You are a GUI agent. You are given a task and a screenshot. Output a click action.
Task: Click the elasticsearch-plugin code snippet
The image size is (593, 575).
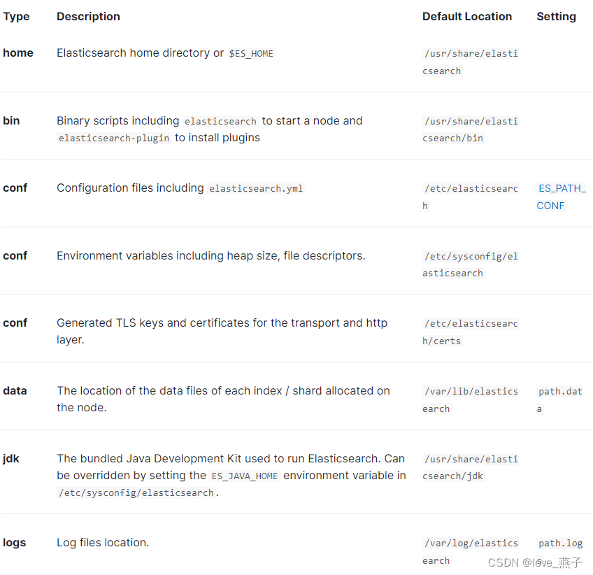114,139
